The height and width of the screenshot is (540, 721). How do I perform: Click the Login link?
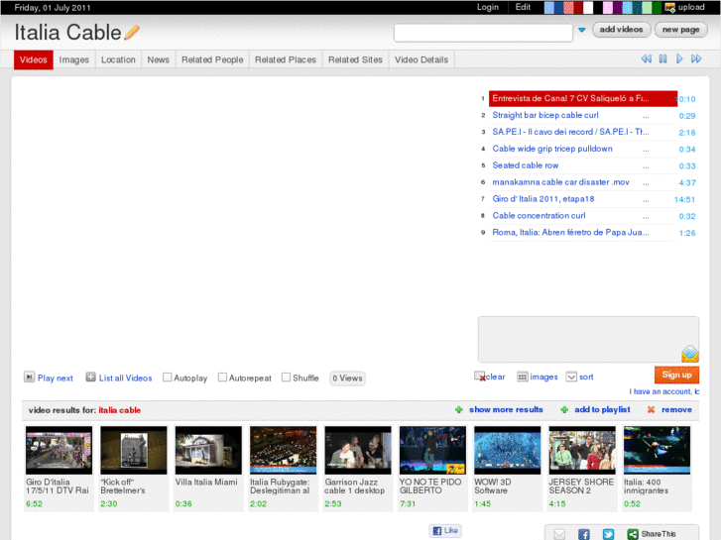(487, 7)
